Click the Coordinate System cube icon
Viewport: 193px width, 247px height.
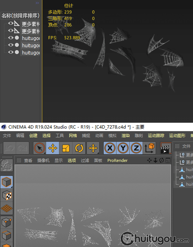[150, 148]
